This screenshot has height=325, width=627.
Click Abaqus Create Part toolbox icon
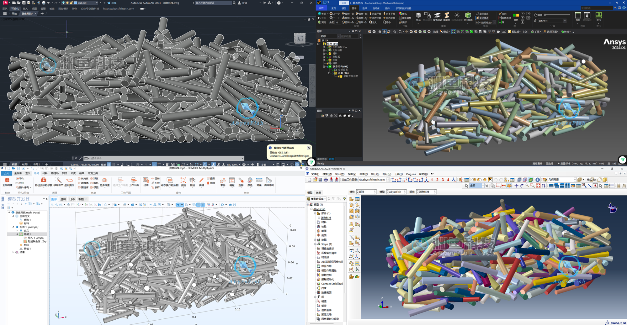point(351,199)
